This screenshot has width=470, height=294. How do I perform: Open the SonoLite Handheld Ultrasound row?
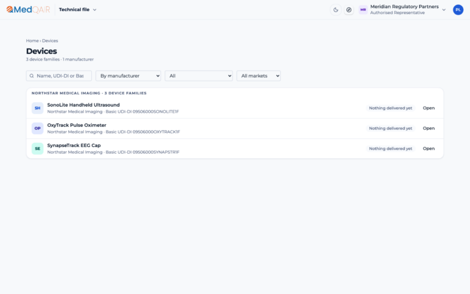235,108
